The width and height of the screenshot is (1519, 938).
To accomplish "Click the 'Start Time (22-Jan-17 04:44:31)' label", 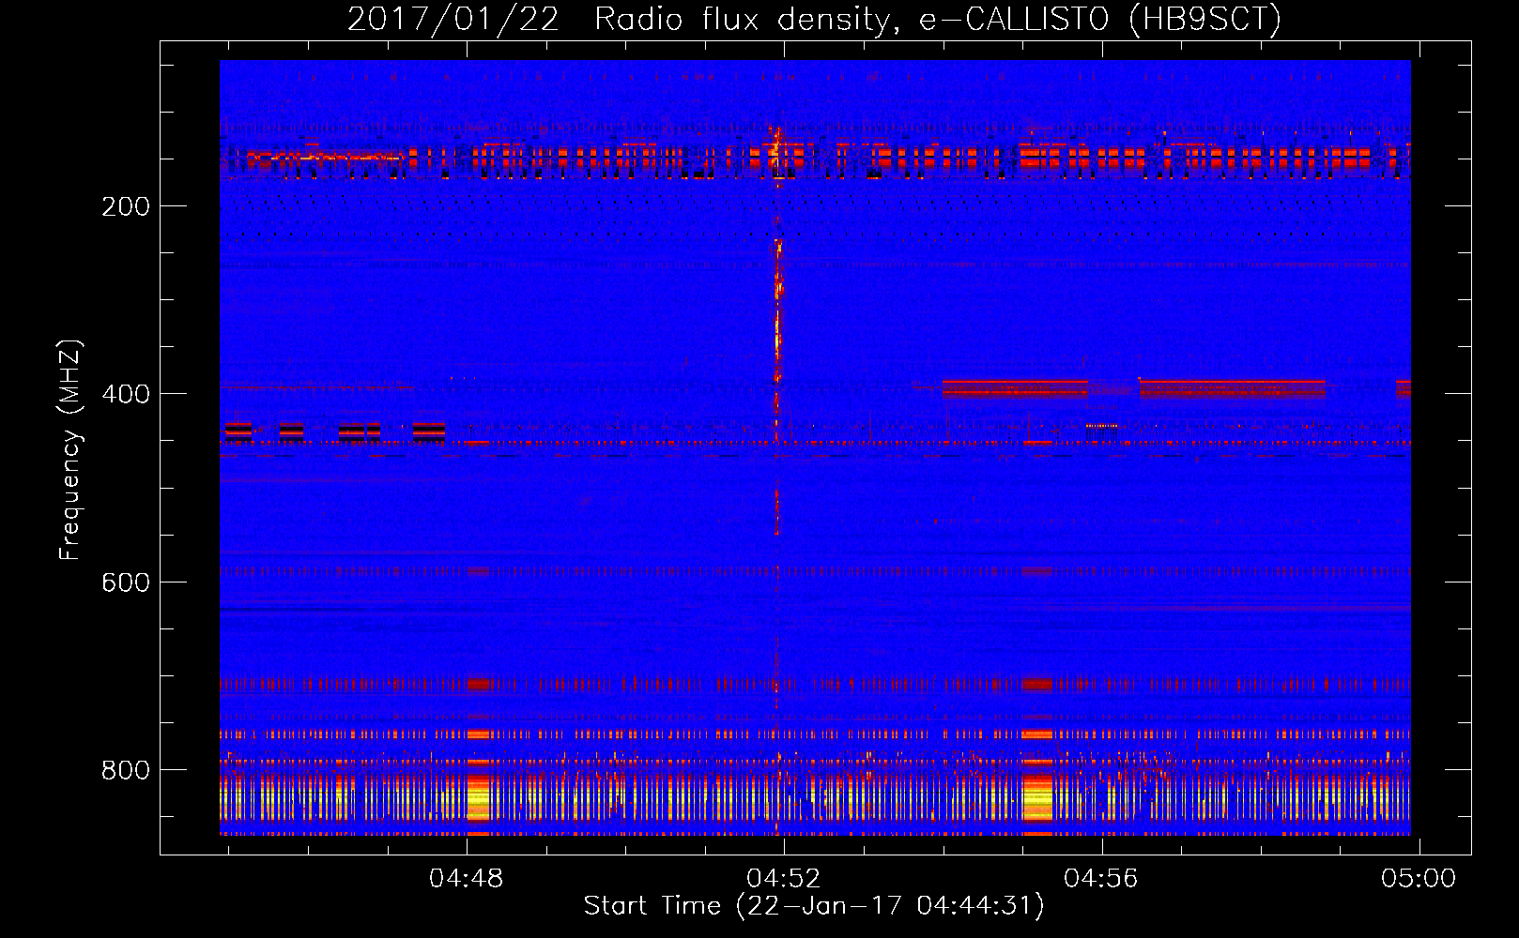I will (x=814, y=906).
